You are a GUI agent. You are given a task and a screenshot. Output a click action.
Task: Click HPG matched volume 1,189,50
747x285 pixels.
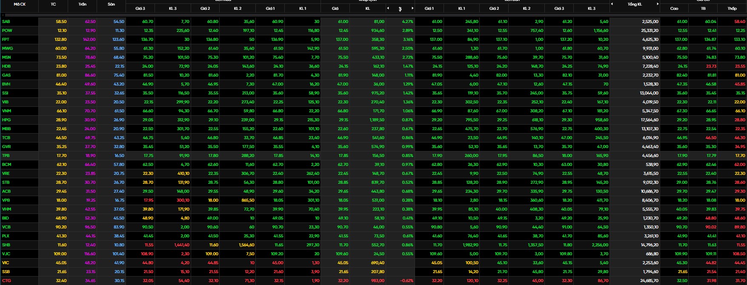tap(377, 120)
